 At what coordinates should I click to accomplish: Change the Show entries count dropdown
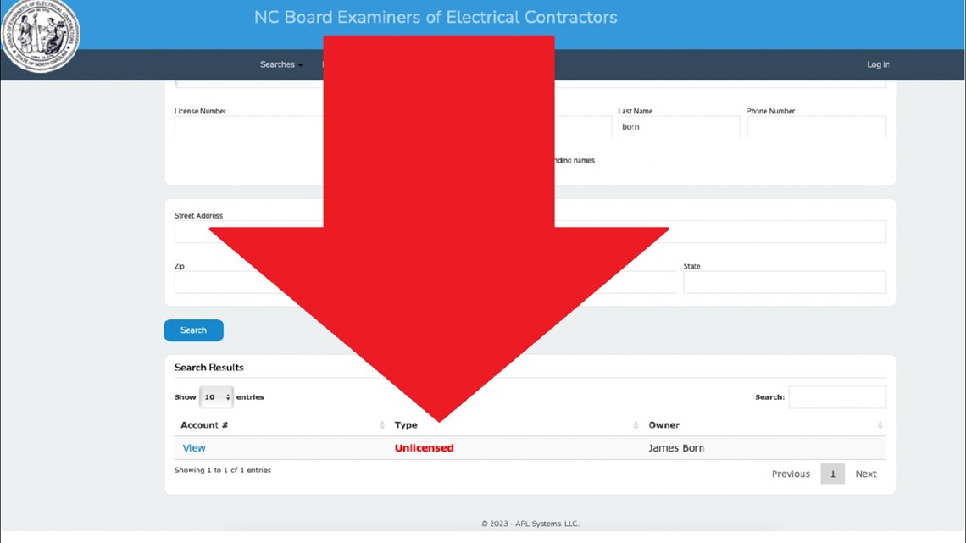click(x=216, y=397)
